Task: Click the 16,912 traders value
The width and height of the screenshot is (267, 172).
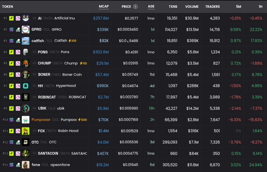Action: click(x=215, y=41)
